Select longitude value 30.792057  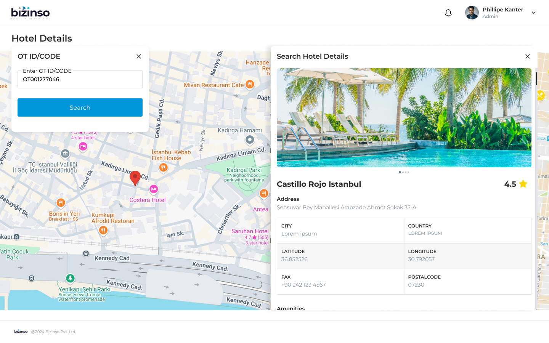(421, 259)
